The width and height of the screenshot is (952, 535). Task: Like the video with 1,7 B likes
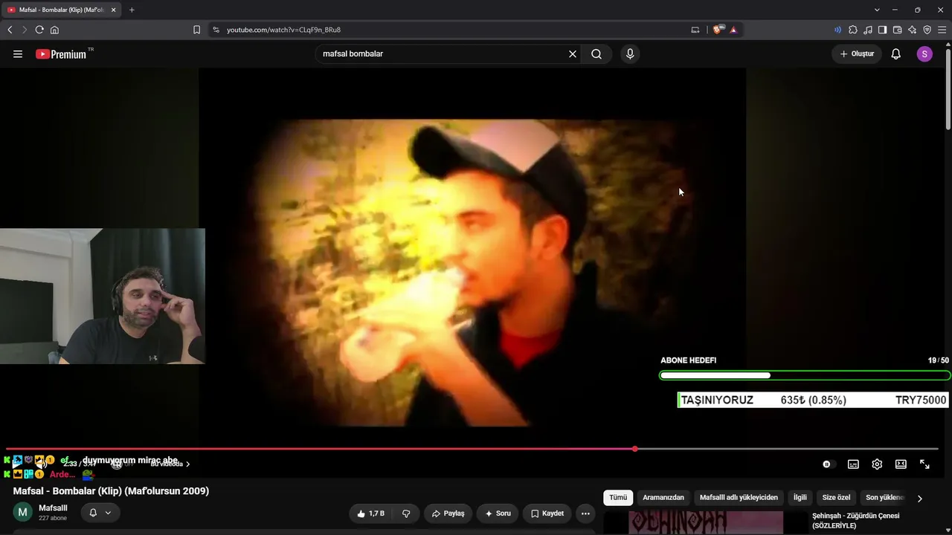pos(371,513)
